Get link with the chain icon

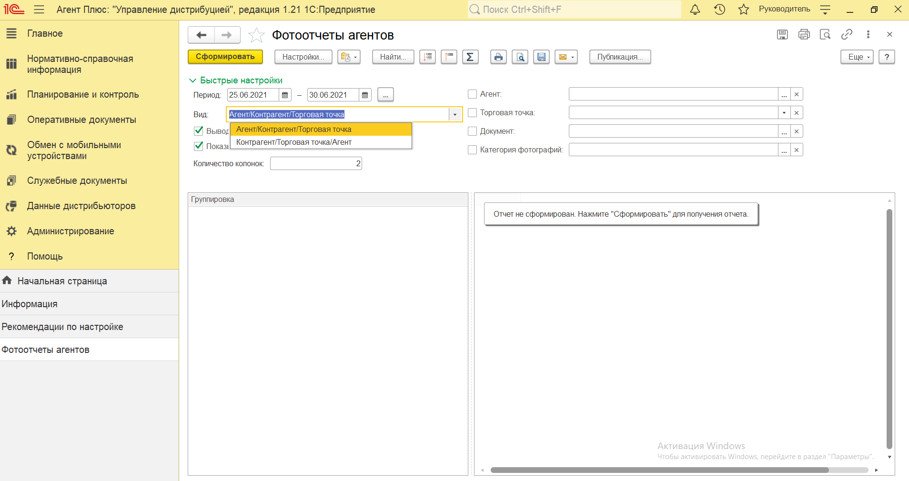click(847, 34)
